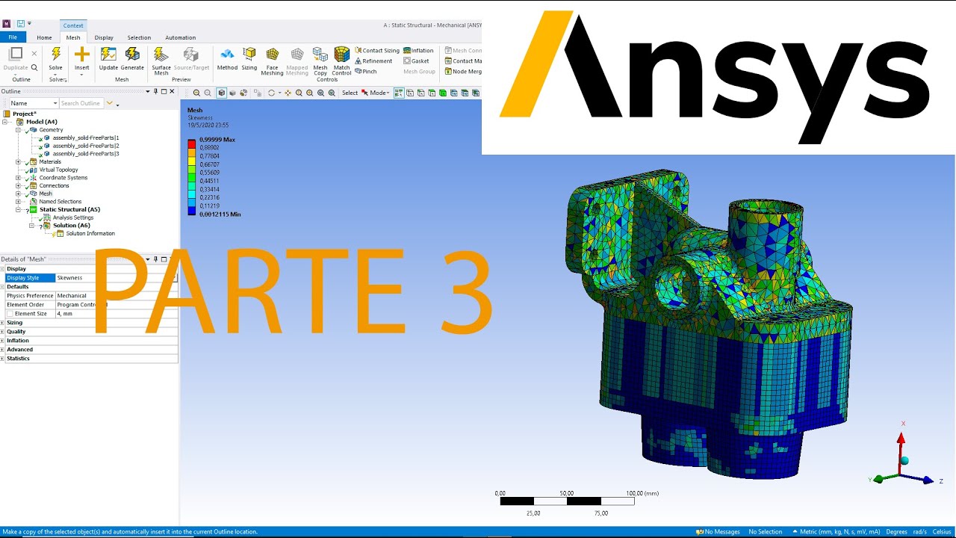The image size is (956, 538).
Task: Click the Select label in graphics toolbar
Action: click(x=350, y=93)
